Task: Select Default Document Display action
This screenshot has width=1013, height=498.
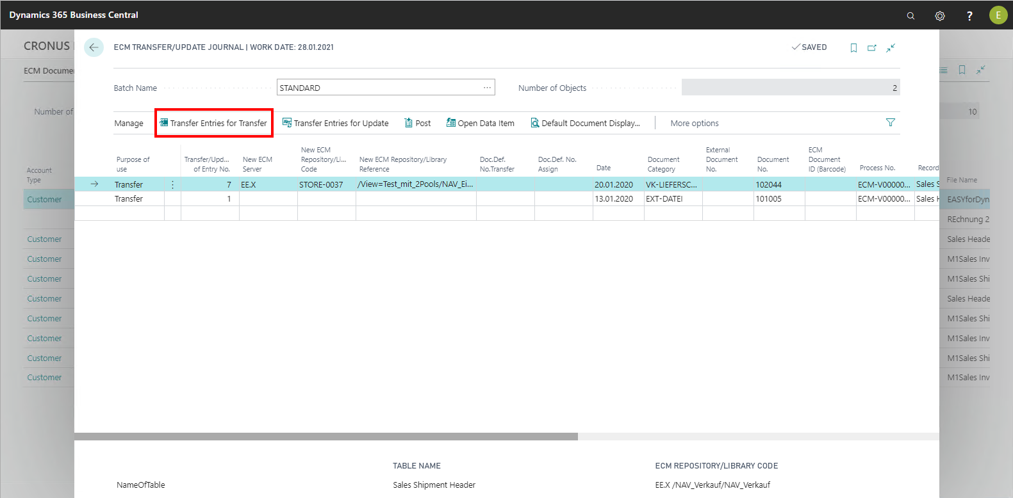Action: (x=586, y=124)
